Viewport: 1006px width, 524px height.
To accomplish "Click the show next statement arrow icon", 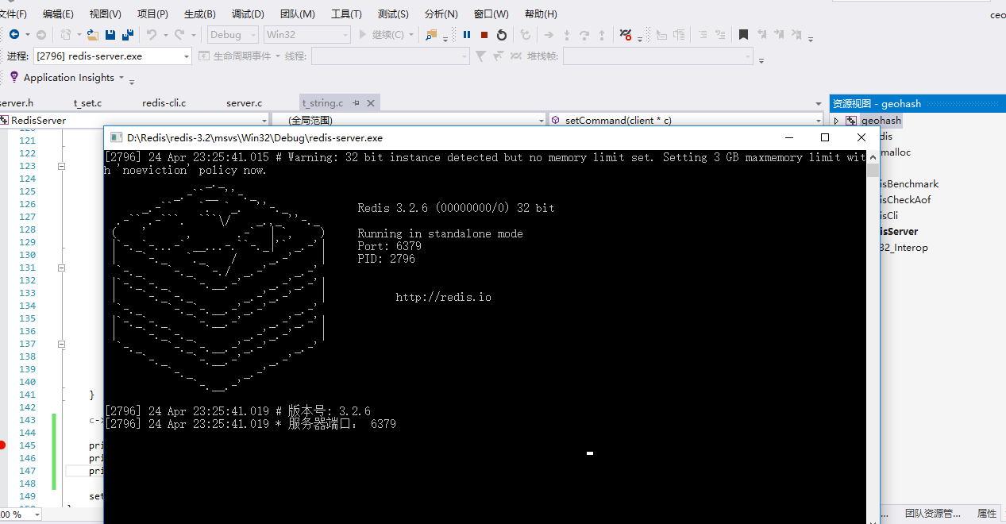I will point(549,34).
